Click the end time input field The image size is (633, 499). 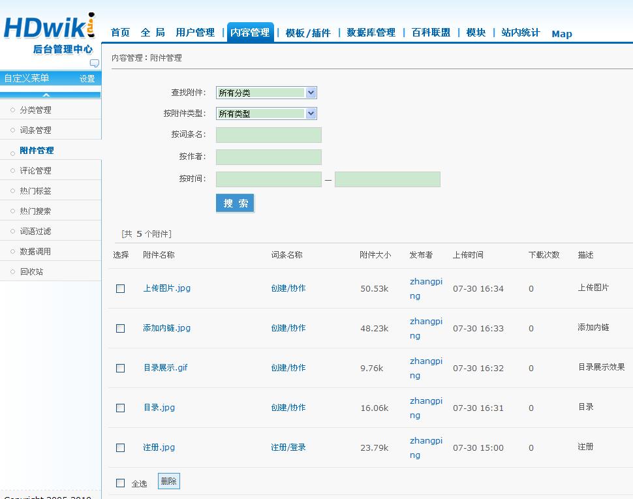(388, 179)
